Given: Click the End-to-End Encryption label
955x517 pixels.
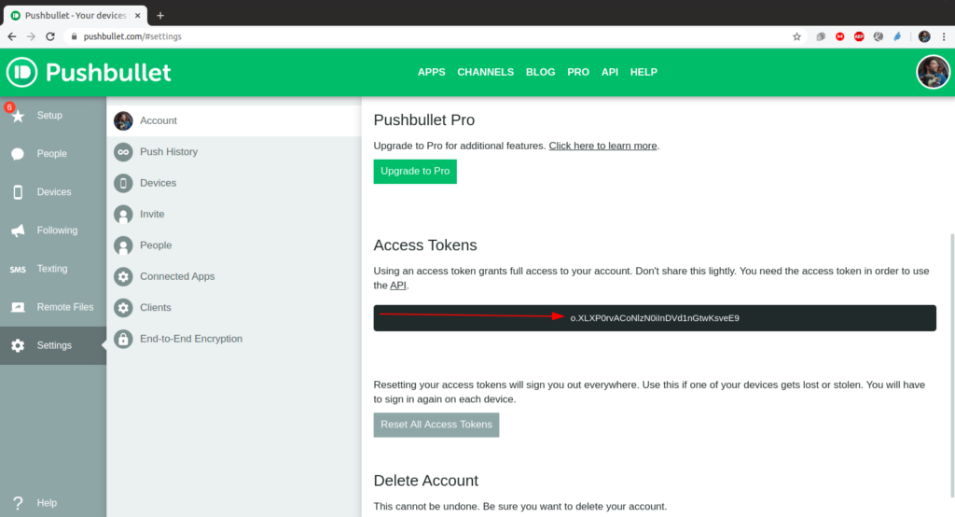Looking at the screenshot, I should coord(191,339).
